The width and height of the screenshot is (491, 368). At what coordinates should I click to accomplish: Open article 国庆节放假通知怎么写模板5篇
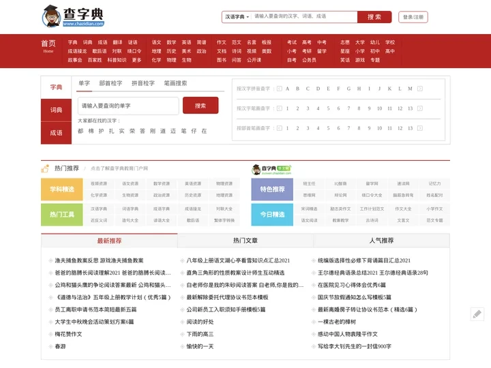355,297
